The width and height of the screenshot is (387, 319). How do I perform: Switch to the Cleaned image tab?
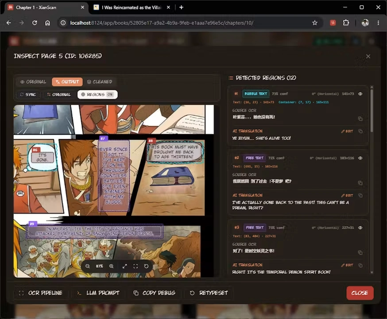pos(100,82)
